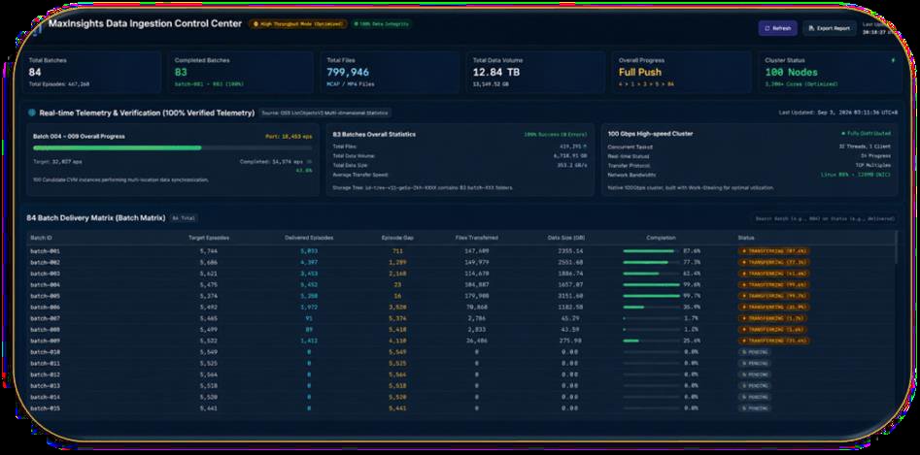Click the Batch Matrix table scrollbar
Screen dimensions: 920x455
pyautogui.click(x=897, y=246)
